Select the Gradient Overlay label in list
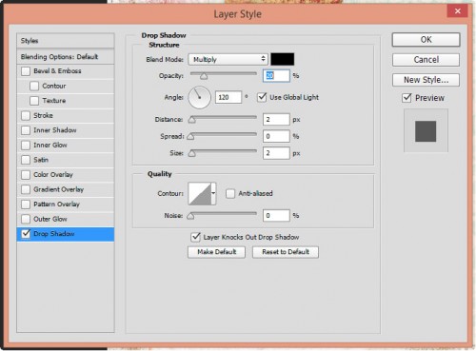Viewport: 476px width, 351px height. [59, 189]
